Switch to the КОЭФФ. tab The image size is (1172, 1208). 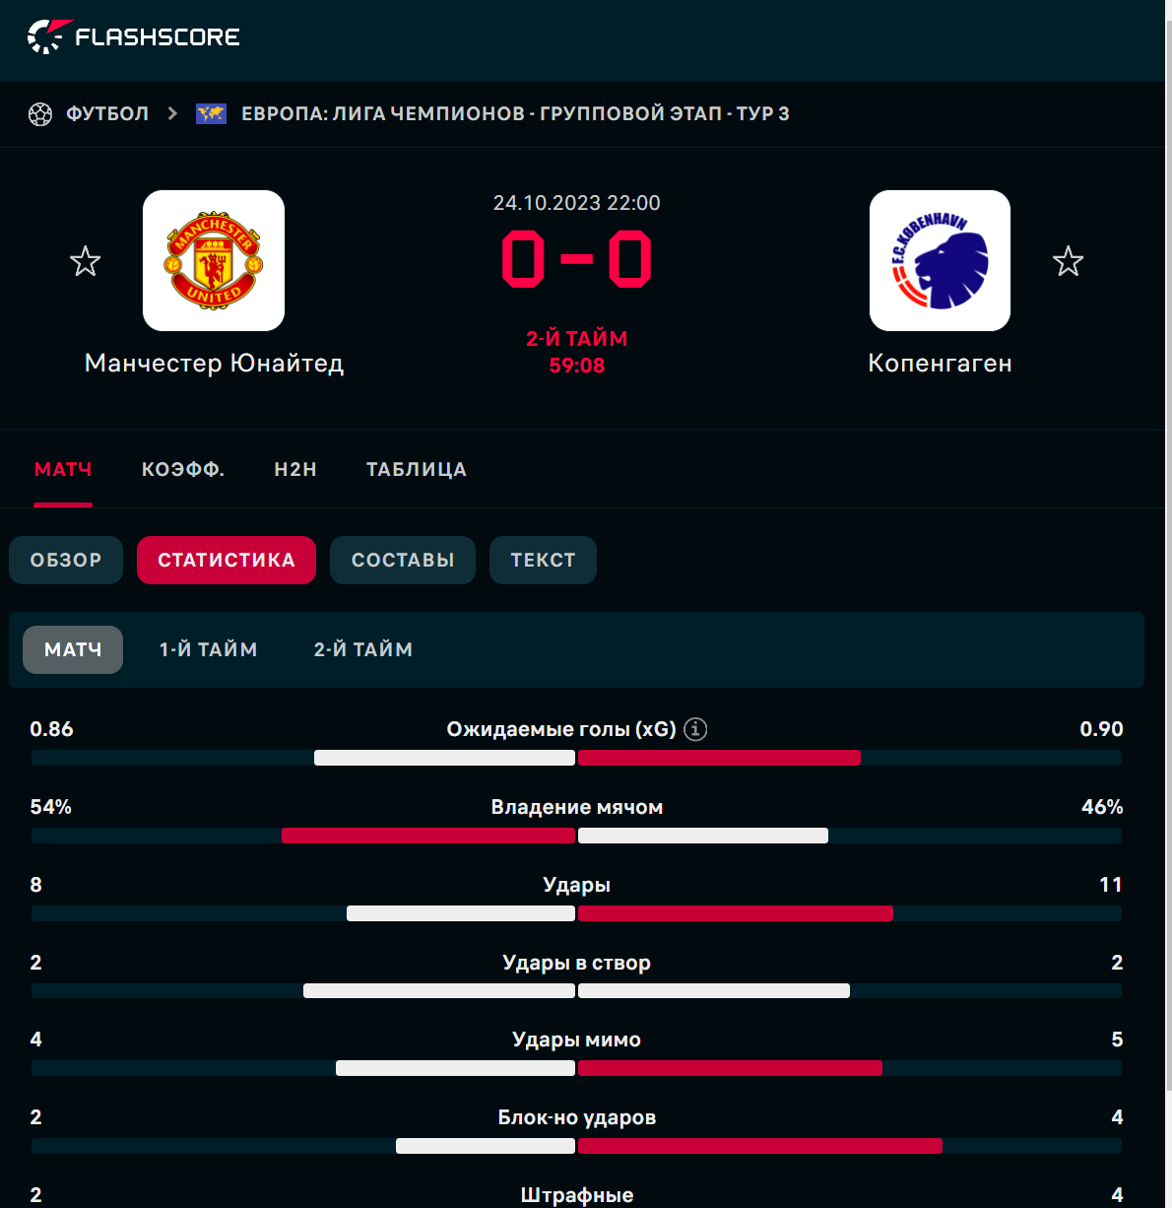pos(183,470)
